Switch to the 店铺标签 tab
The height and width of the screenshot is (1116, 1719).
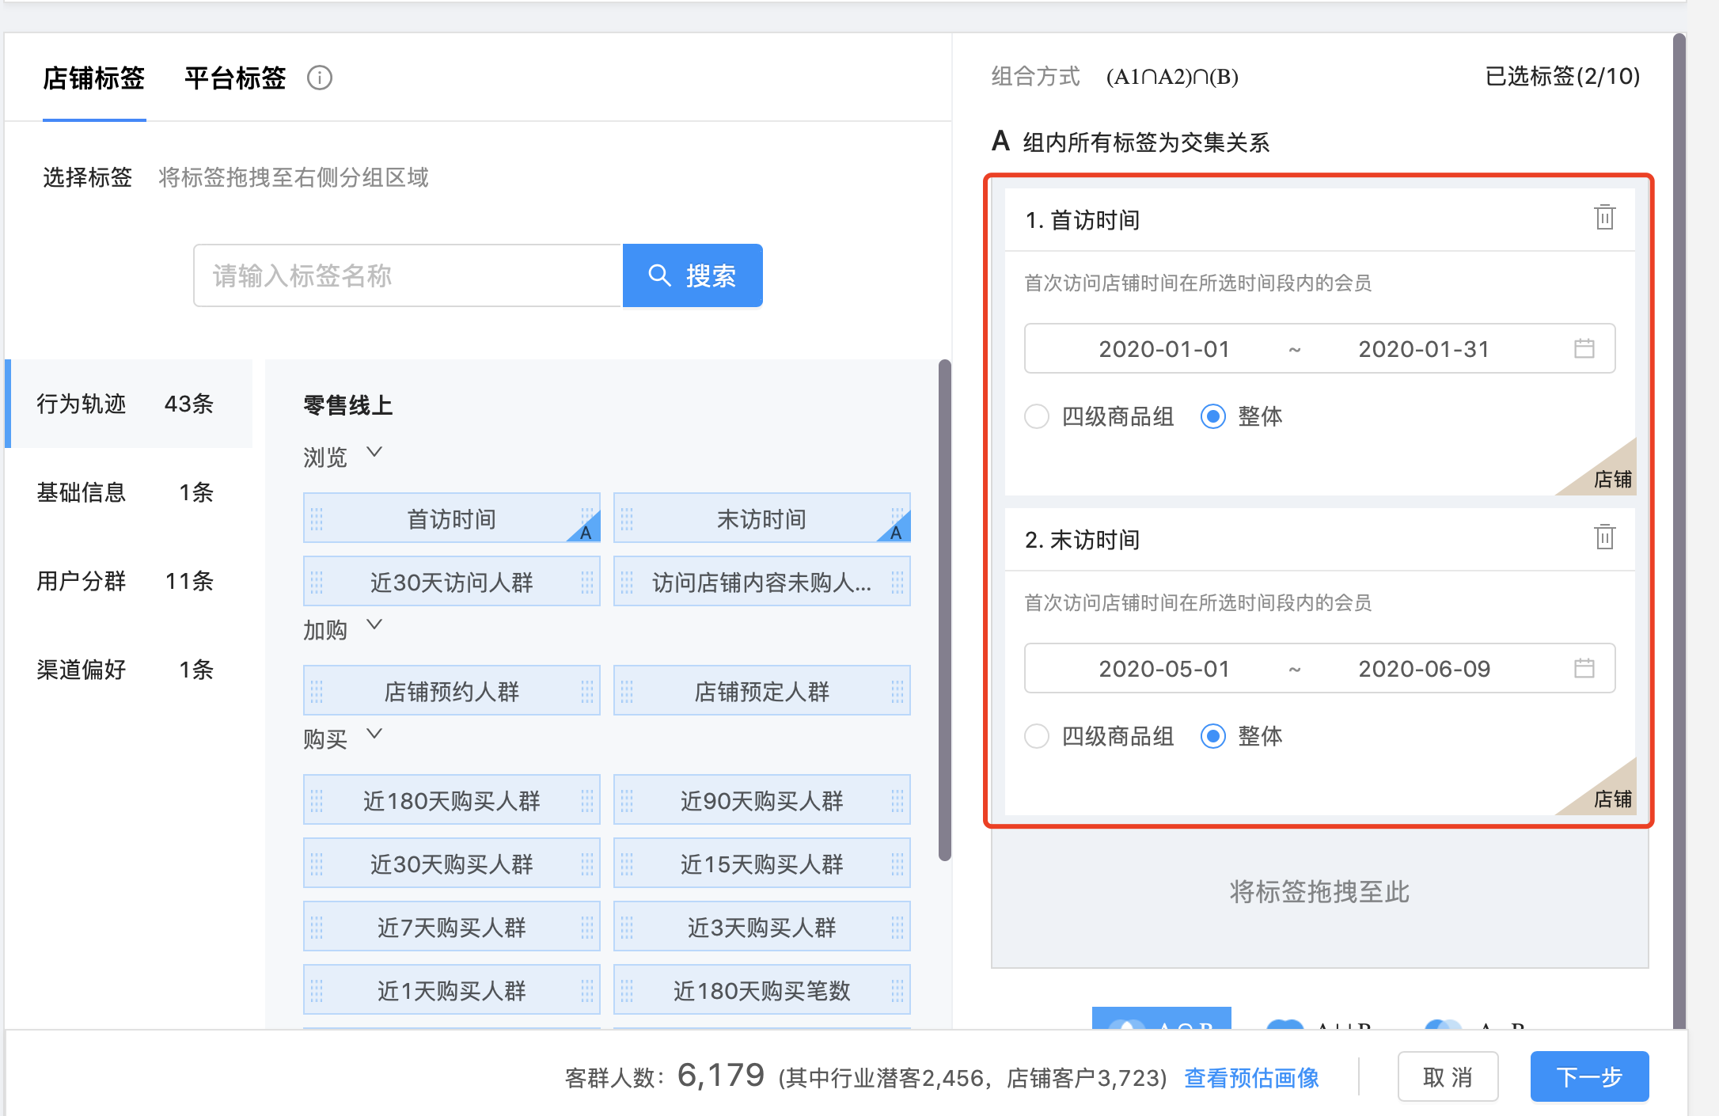93,78
